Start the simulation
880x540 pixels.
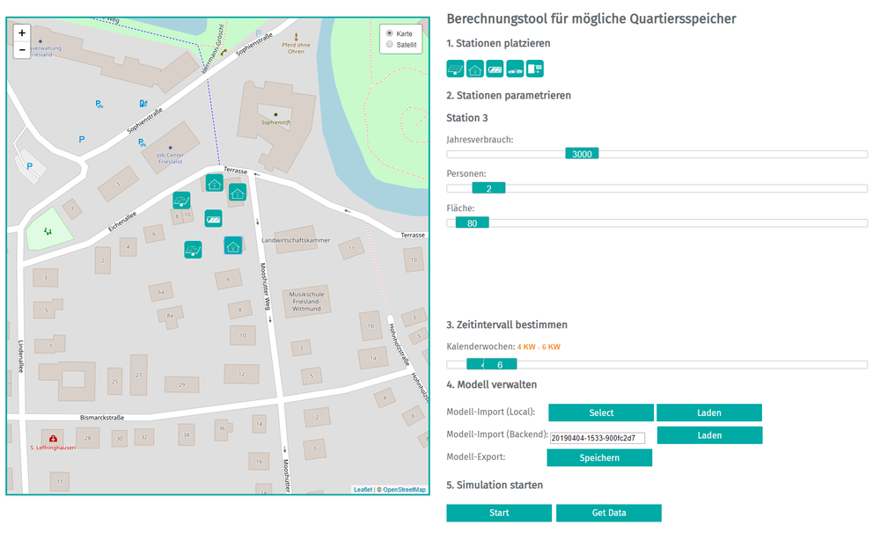[x=499, y=514]
